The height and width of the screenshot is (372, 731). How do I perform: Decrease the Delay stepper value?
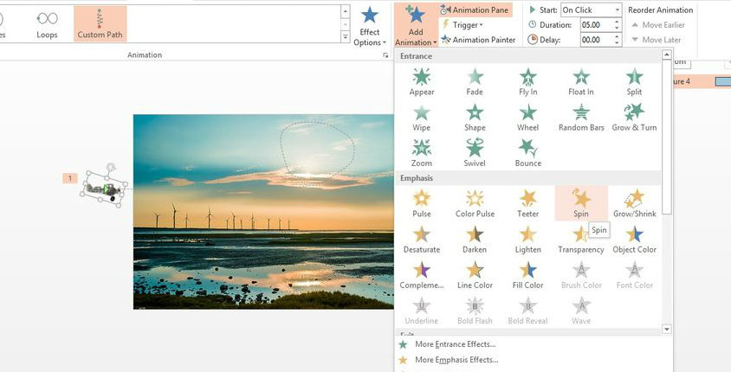pyautogui.click(x=618, y=43)
